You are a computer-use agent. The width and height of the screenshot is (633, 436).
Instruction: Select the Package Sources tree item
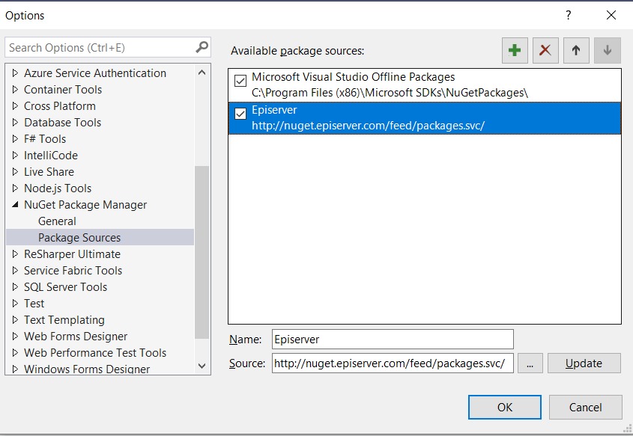tap(79, 238)
